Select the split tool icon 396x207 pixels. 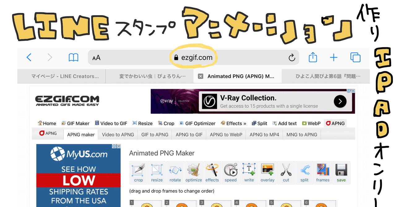tap(304, 172)
